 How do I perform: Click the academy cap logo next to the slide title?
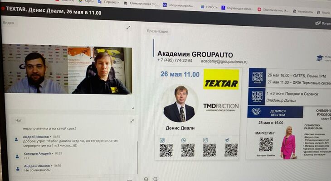coord(320,58)
